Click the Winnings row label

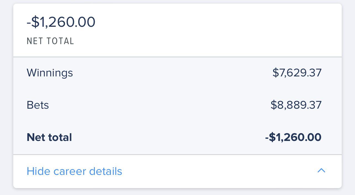click(x=50, y=73)
